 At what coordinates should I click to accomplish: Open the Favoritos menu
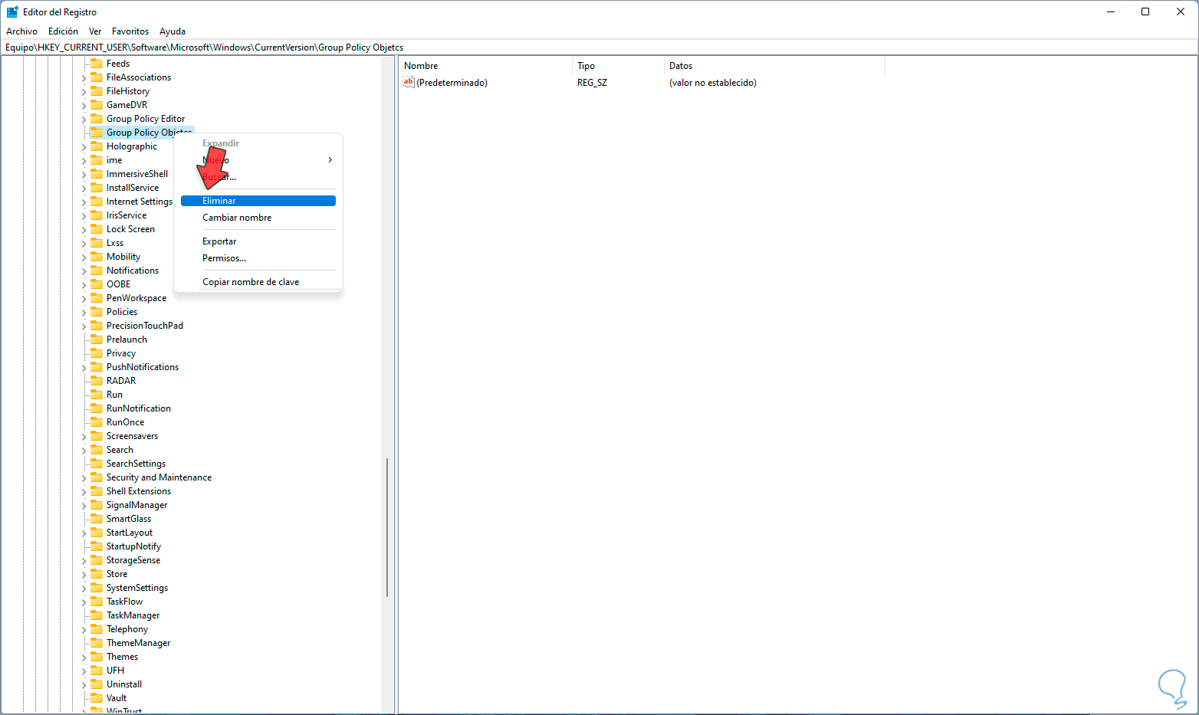[130, 31]
